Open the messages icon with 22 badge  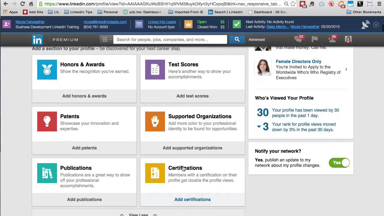pos(298,39)
